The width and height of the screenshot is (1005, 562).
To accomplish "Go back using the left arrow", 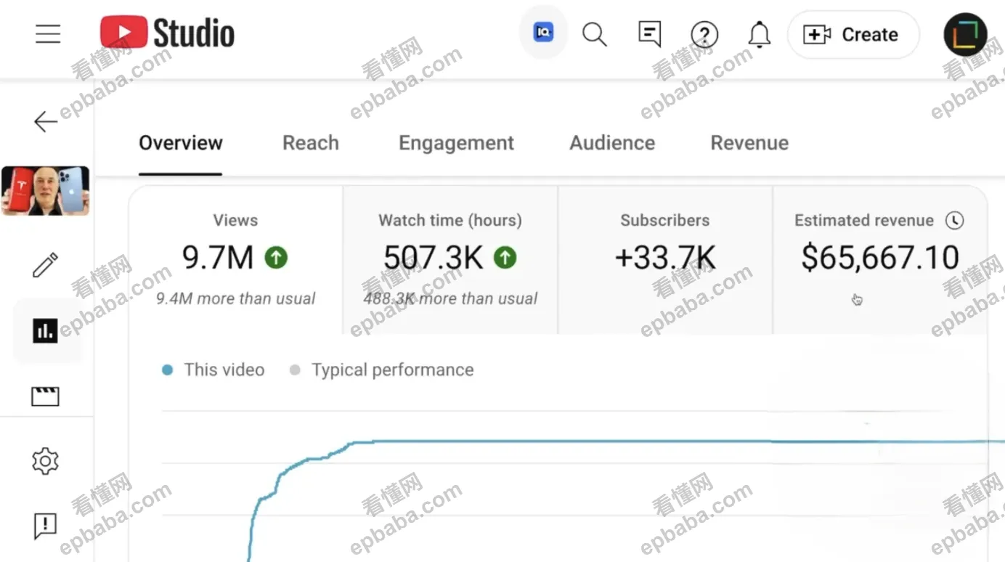I will tap(45, 121).
